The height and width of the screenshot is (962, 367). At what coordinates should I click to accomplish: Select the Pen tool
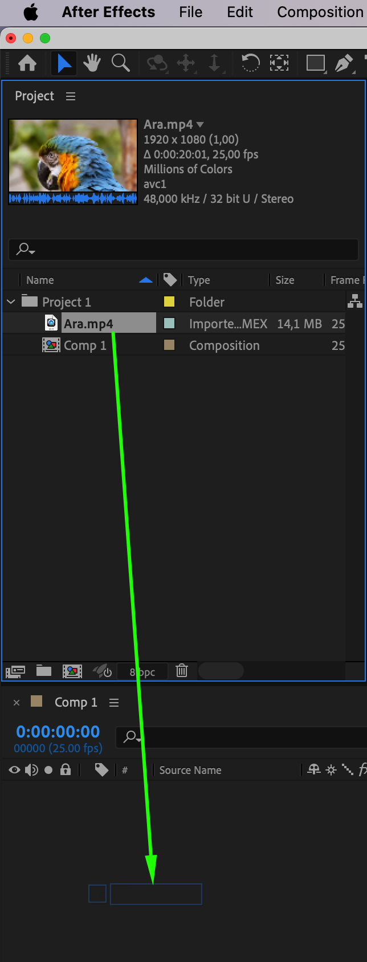(344, 63)
